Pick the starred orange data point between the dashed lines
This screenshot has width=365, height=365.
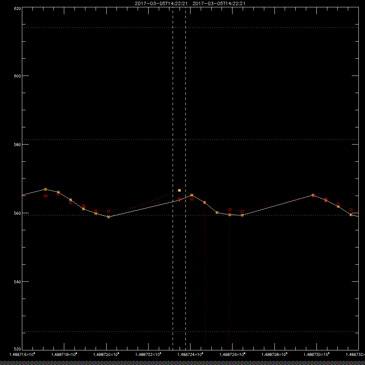tap(179, 190)
